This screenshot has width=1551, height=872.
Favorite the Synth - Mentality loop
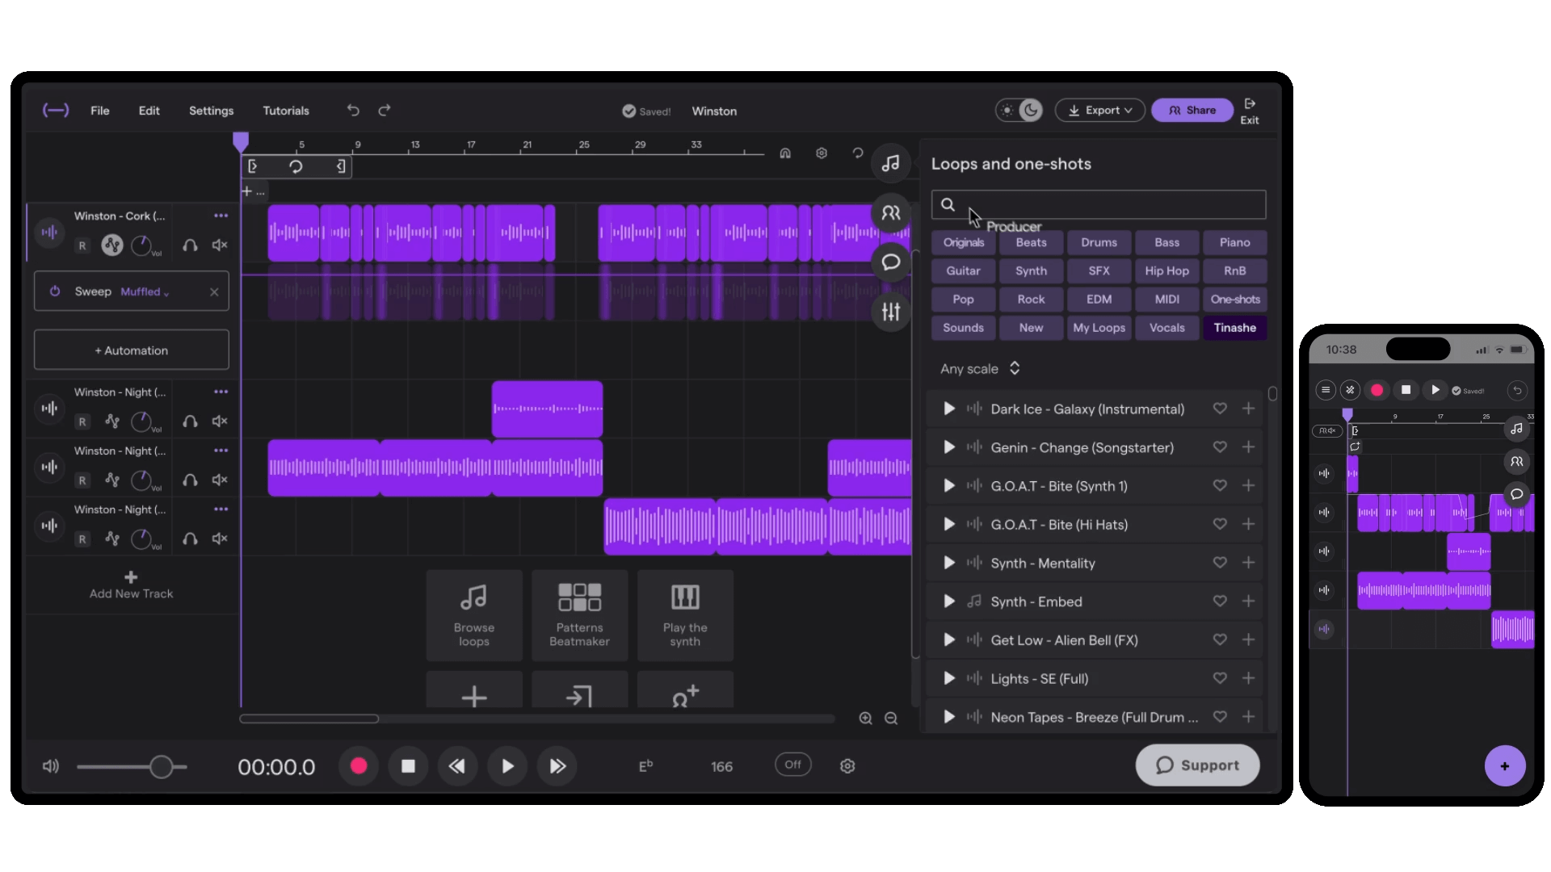[1220, 563]
